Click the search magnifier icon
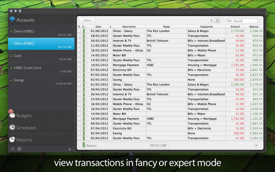Viewport: 275px width, 172px height. (x=228, y=21)
